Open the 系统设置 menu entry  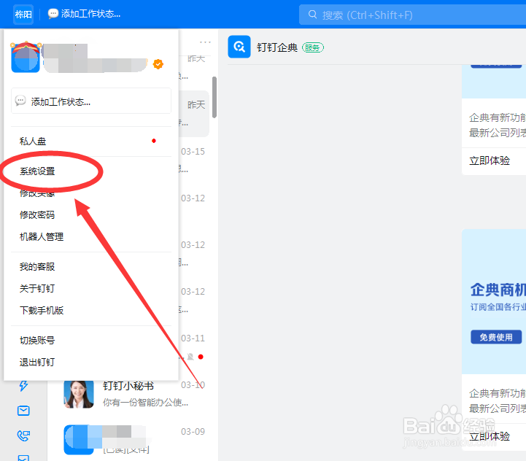point(37,171)
